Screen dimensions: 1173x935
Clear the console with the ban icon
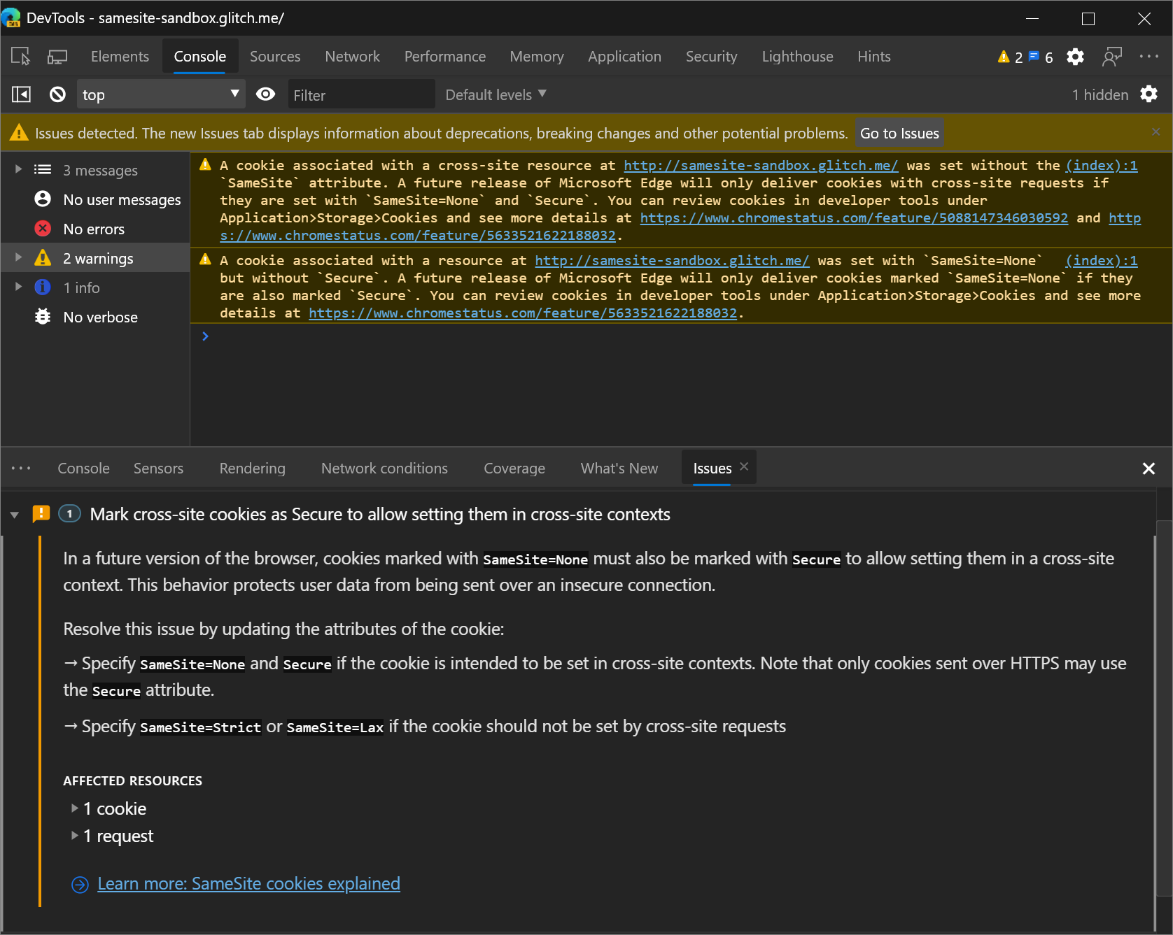(57, 94)
